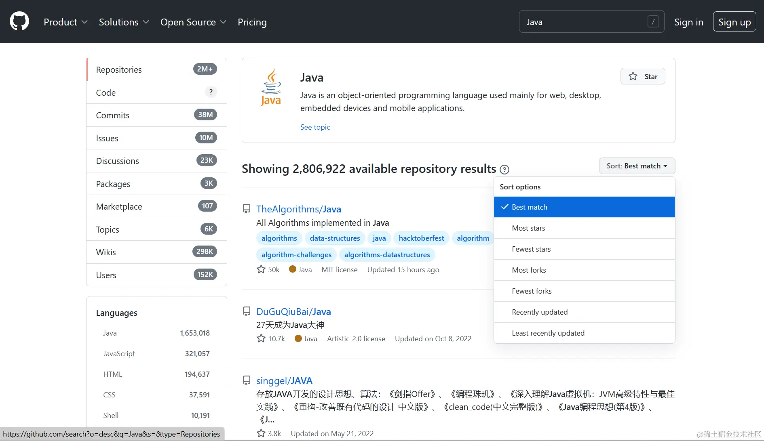Viewport: 764px width, 441px height.
Task: Click the algorithms topic tag
Action: [279, 238]
